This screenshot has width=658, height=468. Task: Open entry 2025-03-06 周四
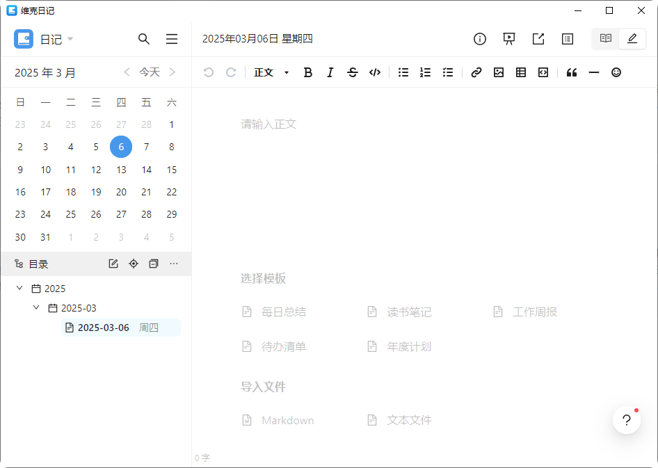point(121,328)
